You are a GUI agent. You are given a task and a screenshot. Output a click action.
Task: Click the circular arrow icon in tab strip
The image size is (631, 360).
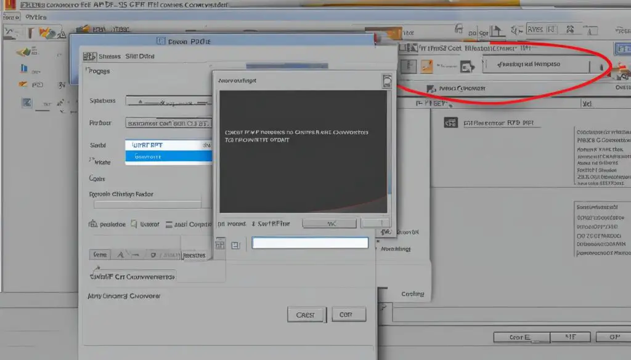coord(153,255)
